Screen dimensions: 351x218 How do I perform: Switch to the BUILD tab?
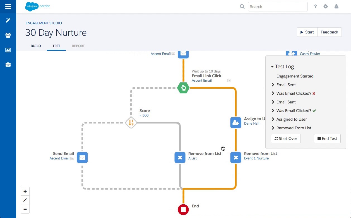pyautogui.click(x=36, y=46)
